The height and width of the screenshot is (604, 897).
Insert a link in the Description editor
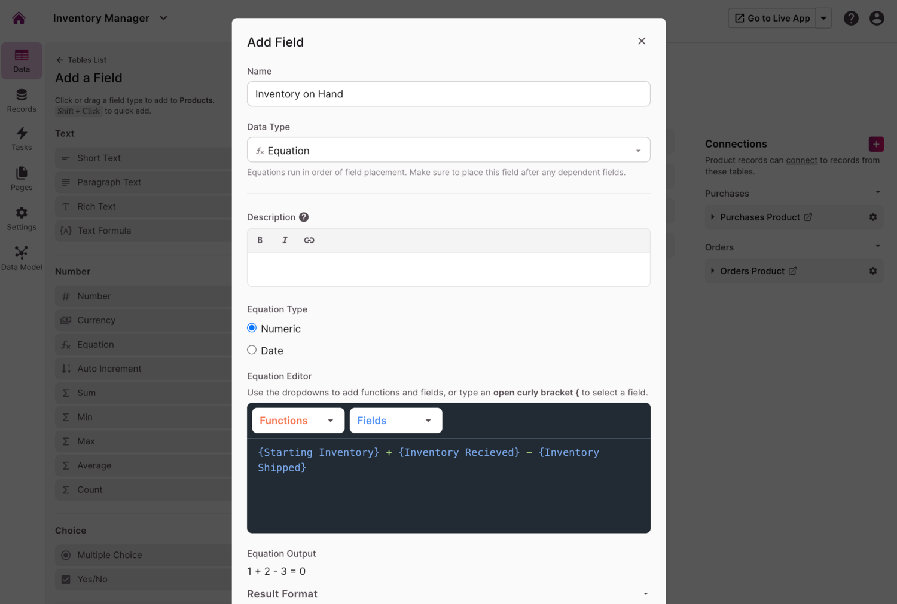click(x=309, y=240)
